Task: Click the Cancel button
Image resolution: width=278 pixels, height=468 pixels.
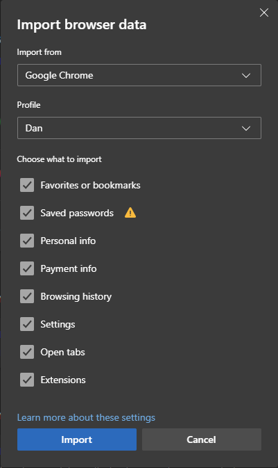Action: tap(202, 439)
